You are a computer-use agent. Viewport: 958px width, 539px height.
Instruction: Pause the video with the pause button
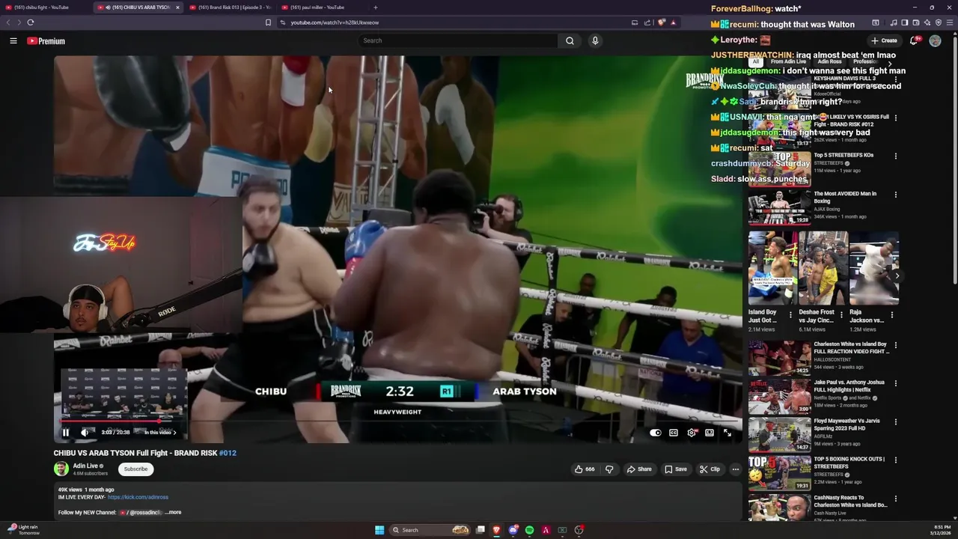pyautogui.click(x=66, y=433)
